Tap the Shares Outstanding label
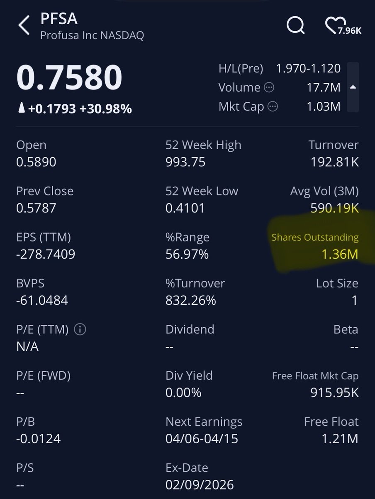The width and height of the screenshot is (375, 499). click(x=315, y=238)
